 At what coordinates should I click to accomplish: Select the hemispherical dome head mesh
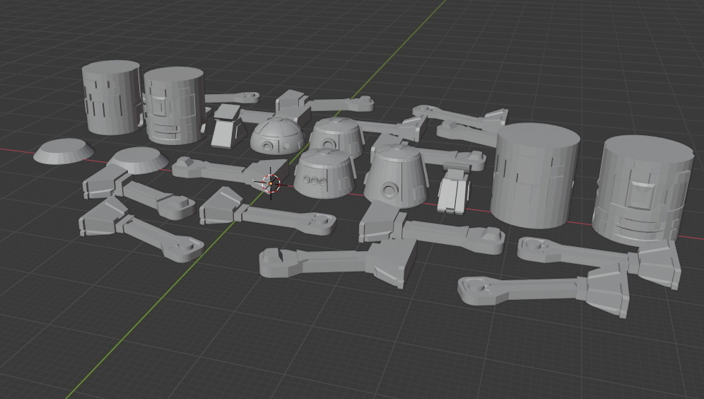coord(278,136)
